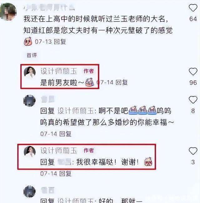200x203 pixels.
Task: Open 设计师蘭玉 avatar in second author reply
Action: pos(30,152)
